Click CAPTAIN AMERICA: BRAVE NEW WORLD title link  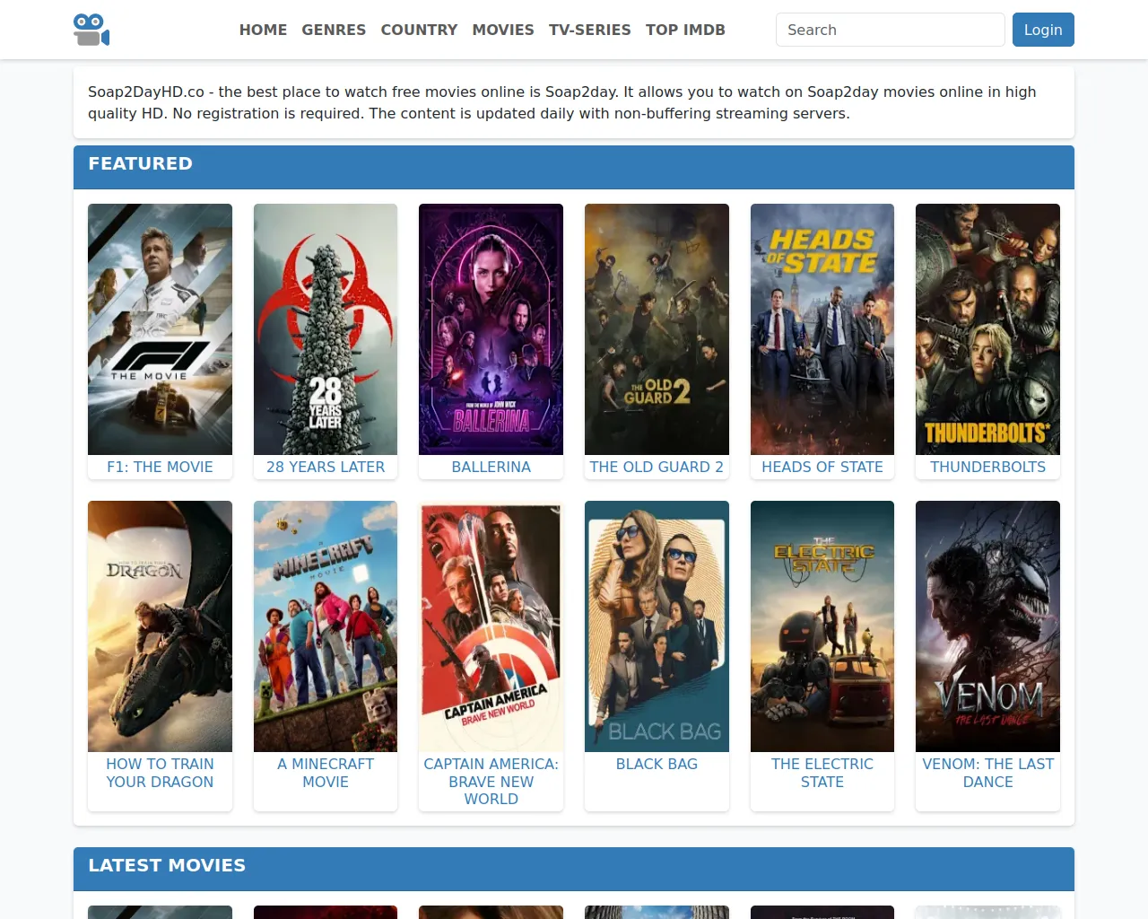491,782
